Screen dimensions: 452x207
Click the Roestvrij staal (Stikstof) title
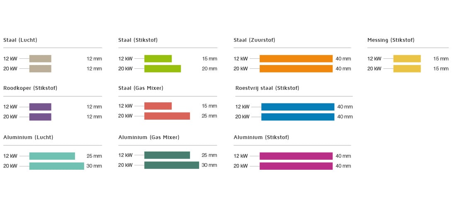tap(267, 88)
